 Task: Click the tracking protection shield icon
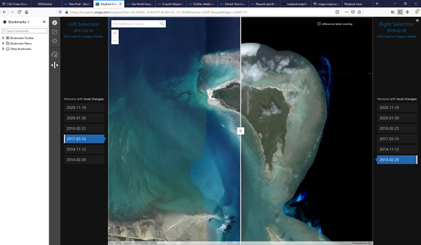[60, 12]
